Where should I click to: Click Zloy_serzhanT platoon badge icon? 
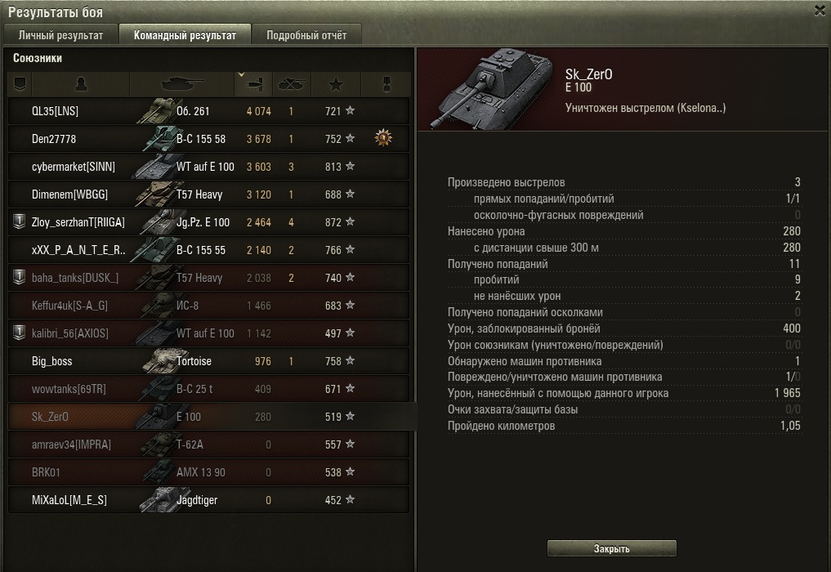[x=19, y=221]
